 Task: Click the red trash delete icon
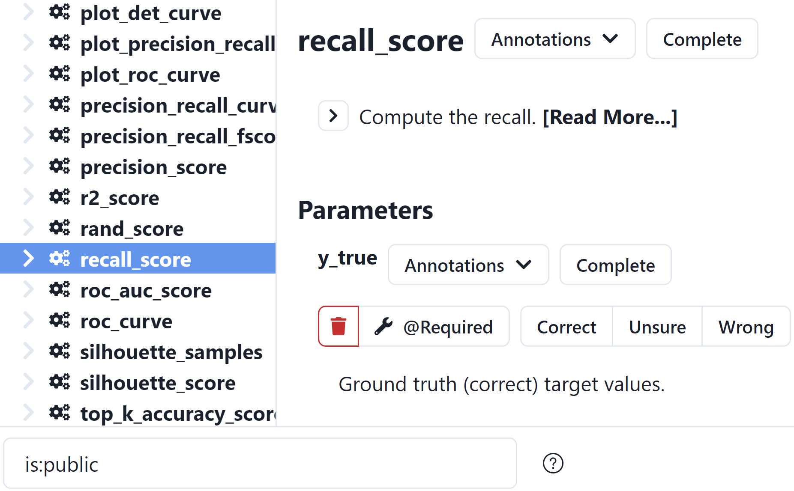click(x=338, y=327)
